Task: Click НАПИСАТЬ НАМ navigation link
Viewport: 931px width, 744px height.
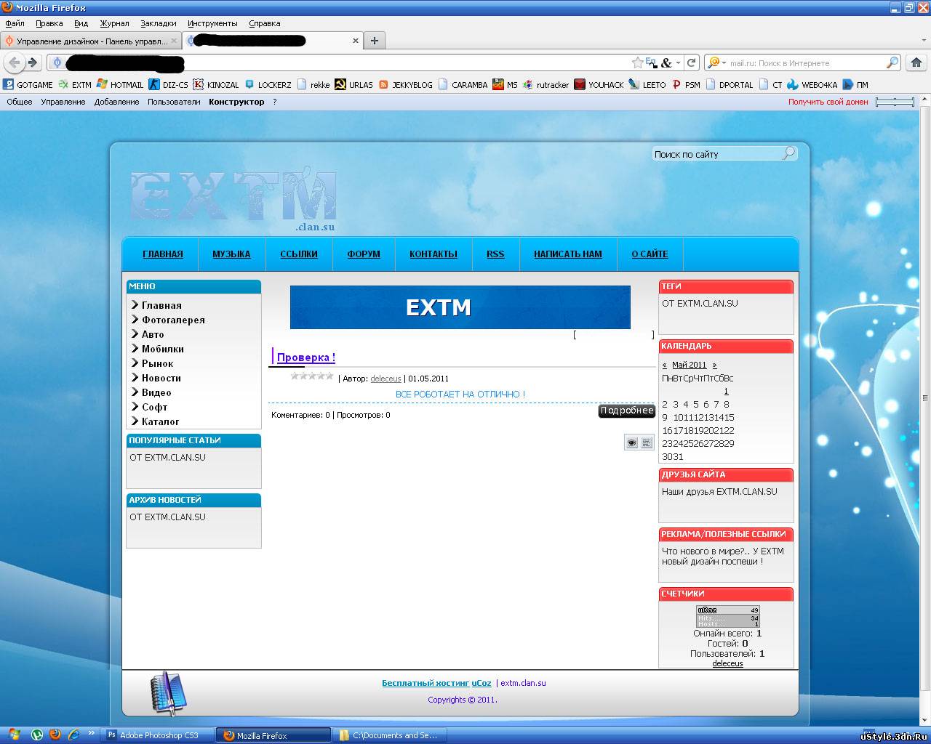Action: [x=568, y=254]
